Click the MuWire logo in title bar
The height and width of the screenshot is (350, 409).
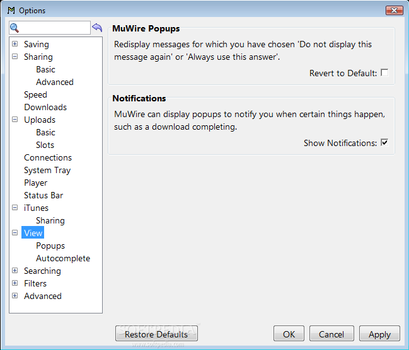(x=11, y=11)
